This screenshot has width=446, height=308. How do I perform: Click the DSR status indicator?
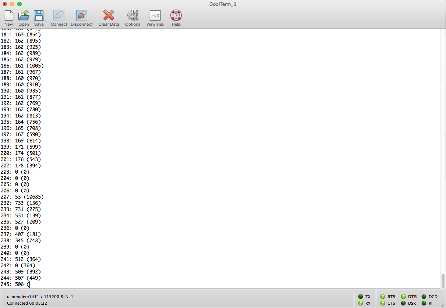(x=403, y=303)
